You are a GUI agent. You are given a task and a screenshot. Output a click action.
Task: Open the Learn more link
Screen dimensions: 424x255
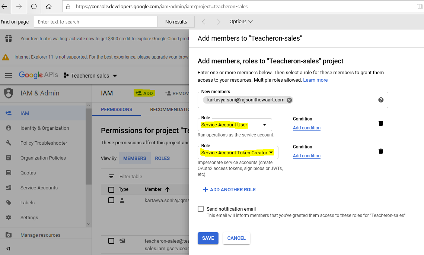[x=315, y=80]
